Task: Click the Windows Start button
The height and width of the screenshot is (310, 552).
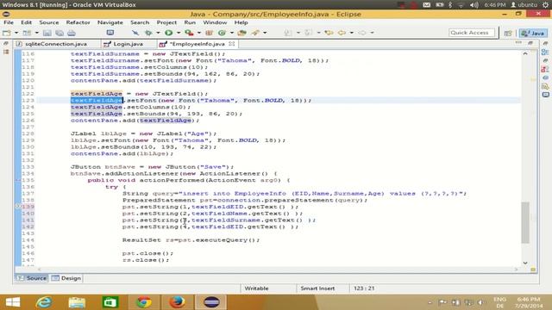Action: pyautogui.click(x=13, y=302)
